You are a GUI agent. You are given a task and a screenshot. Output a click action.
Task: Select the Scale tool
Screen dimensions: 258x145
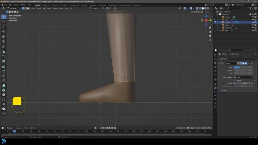coord(4,36)
